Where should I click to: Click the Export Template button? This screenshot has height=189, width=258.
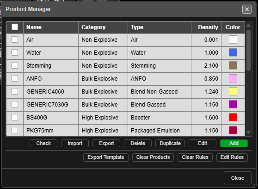pyautogui.click(x=106, y=157)
